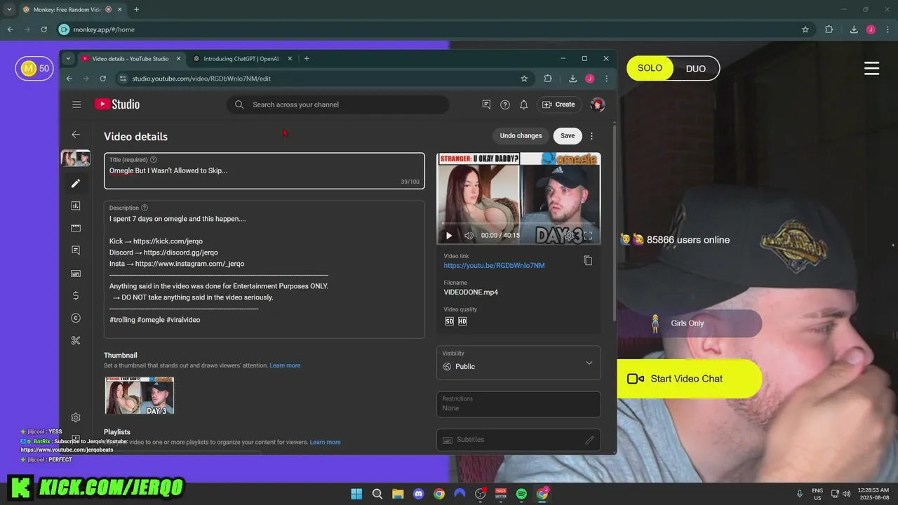Open the tab list dropdown in Monkey browser
This screenshot has height=505, width=898.
pyautogui.click(x=9, y=10)
